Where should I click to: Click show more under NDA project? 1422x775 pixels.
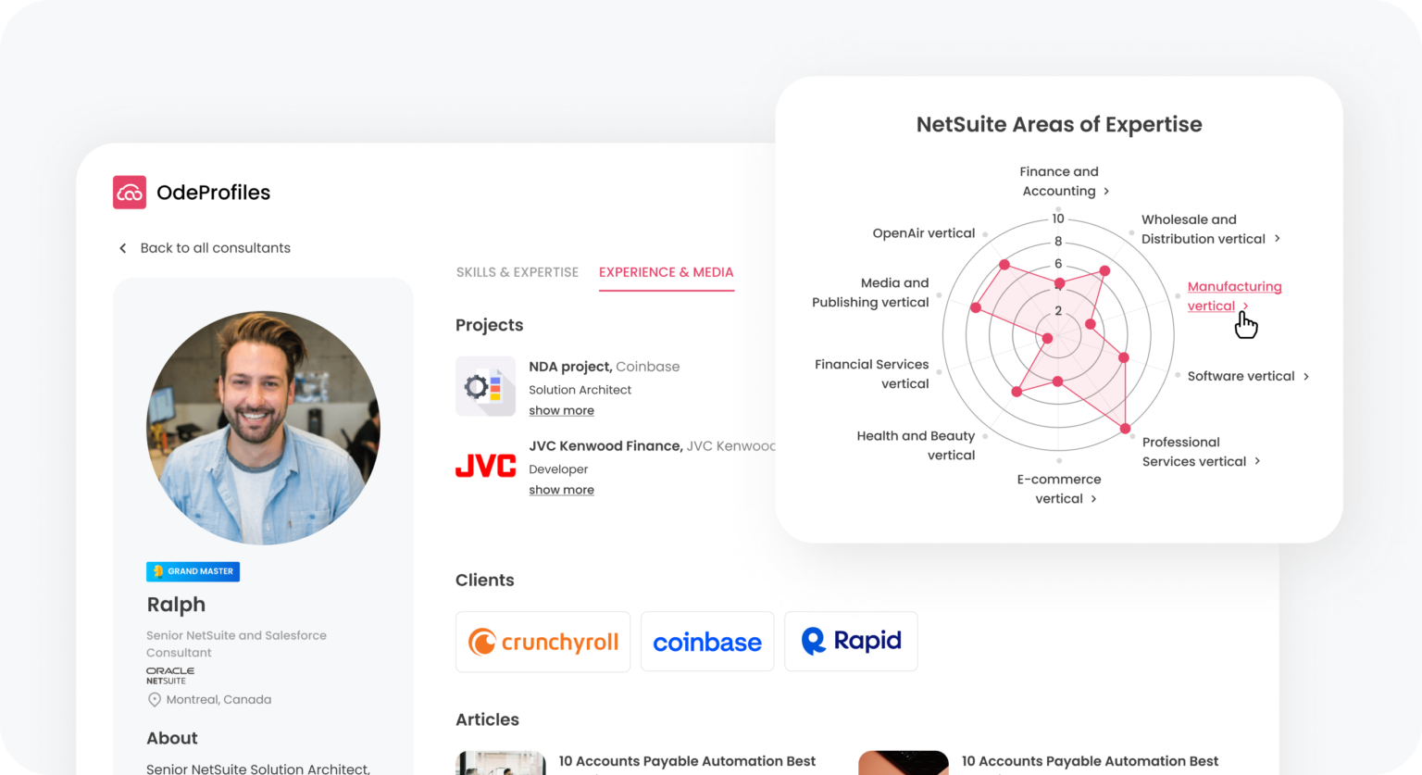[x=561, y=411]
